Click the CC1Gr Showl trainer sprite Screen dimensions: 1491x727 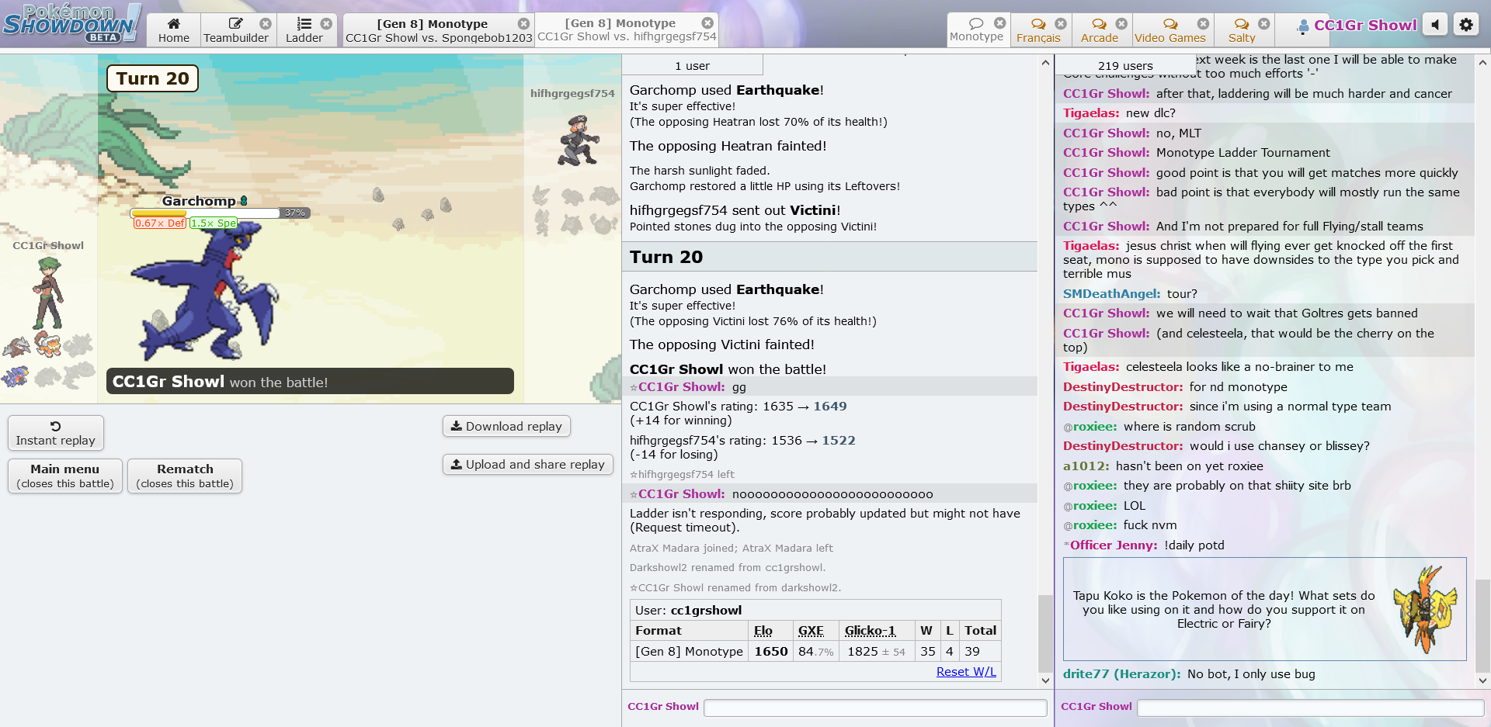click(x=47, y=293)
